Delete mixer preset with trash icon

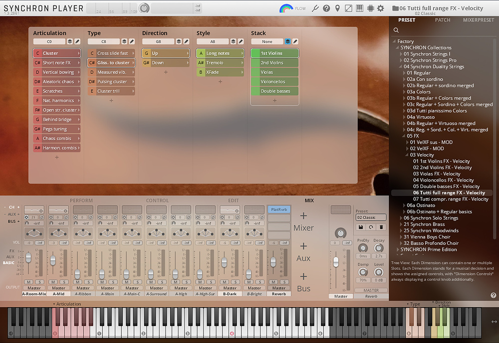click(x=381, y=227)
